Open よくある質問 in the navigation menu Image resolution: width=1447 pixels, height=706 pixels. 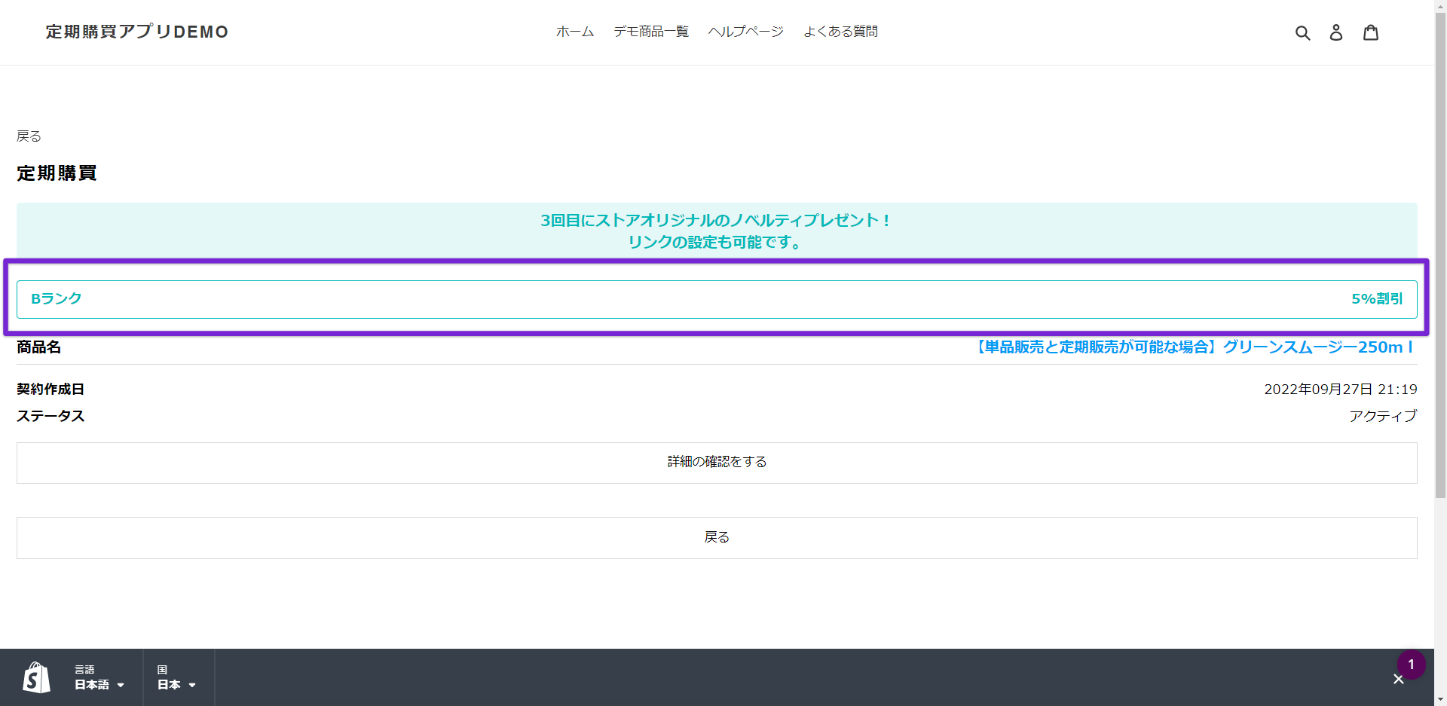tap(840, 32)
